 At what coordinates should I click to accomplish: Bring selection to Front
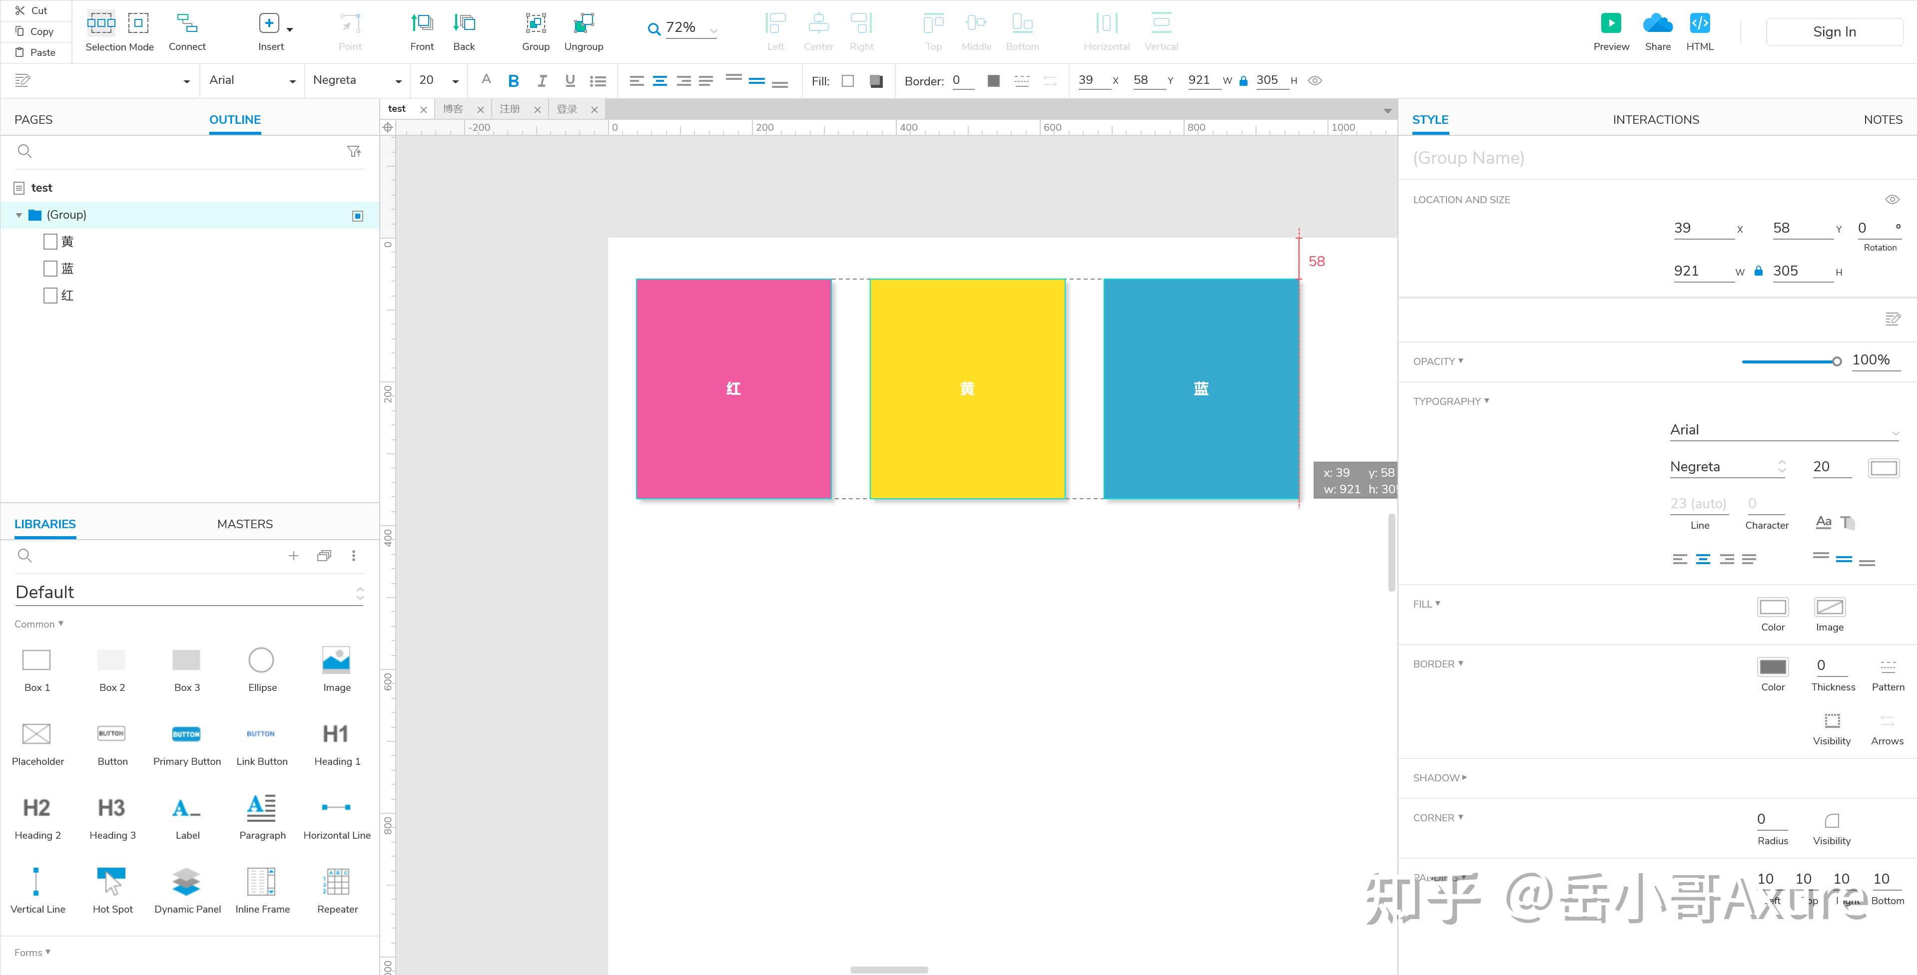coord(422,30)
